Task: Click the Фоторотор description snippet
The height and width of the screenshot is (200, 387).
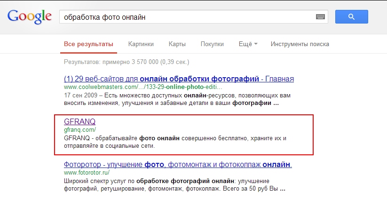Action: [x=174, y=184]
